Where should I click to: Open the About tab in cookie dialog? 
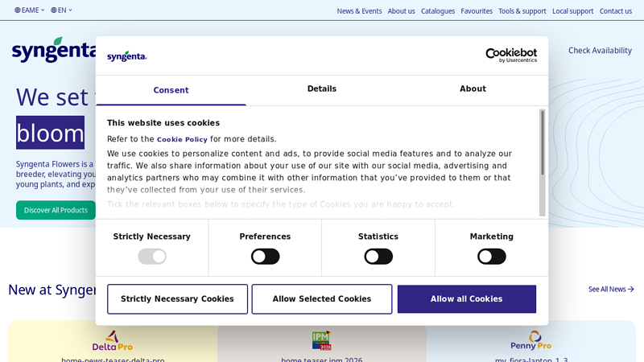pos(473,89)
